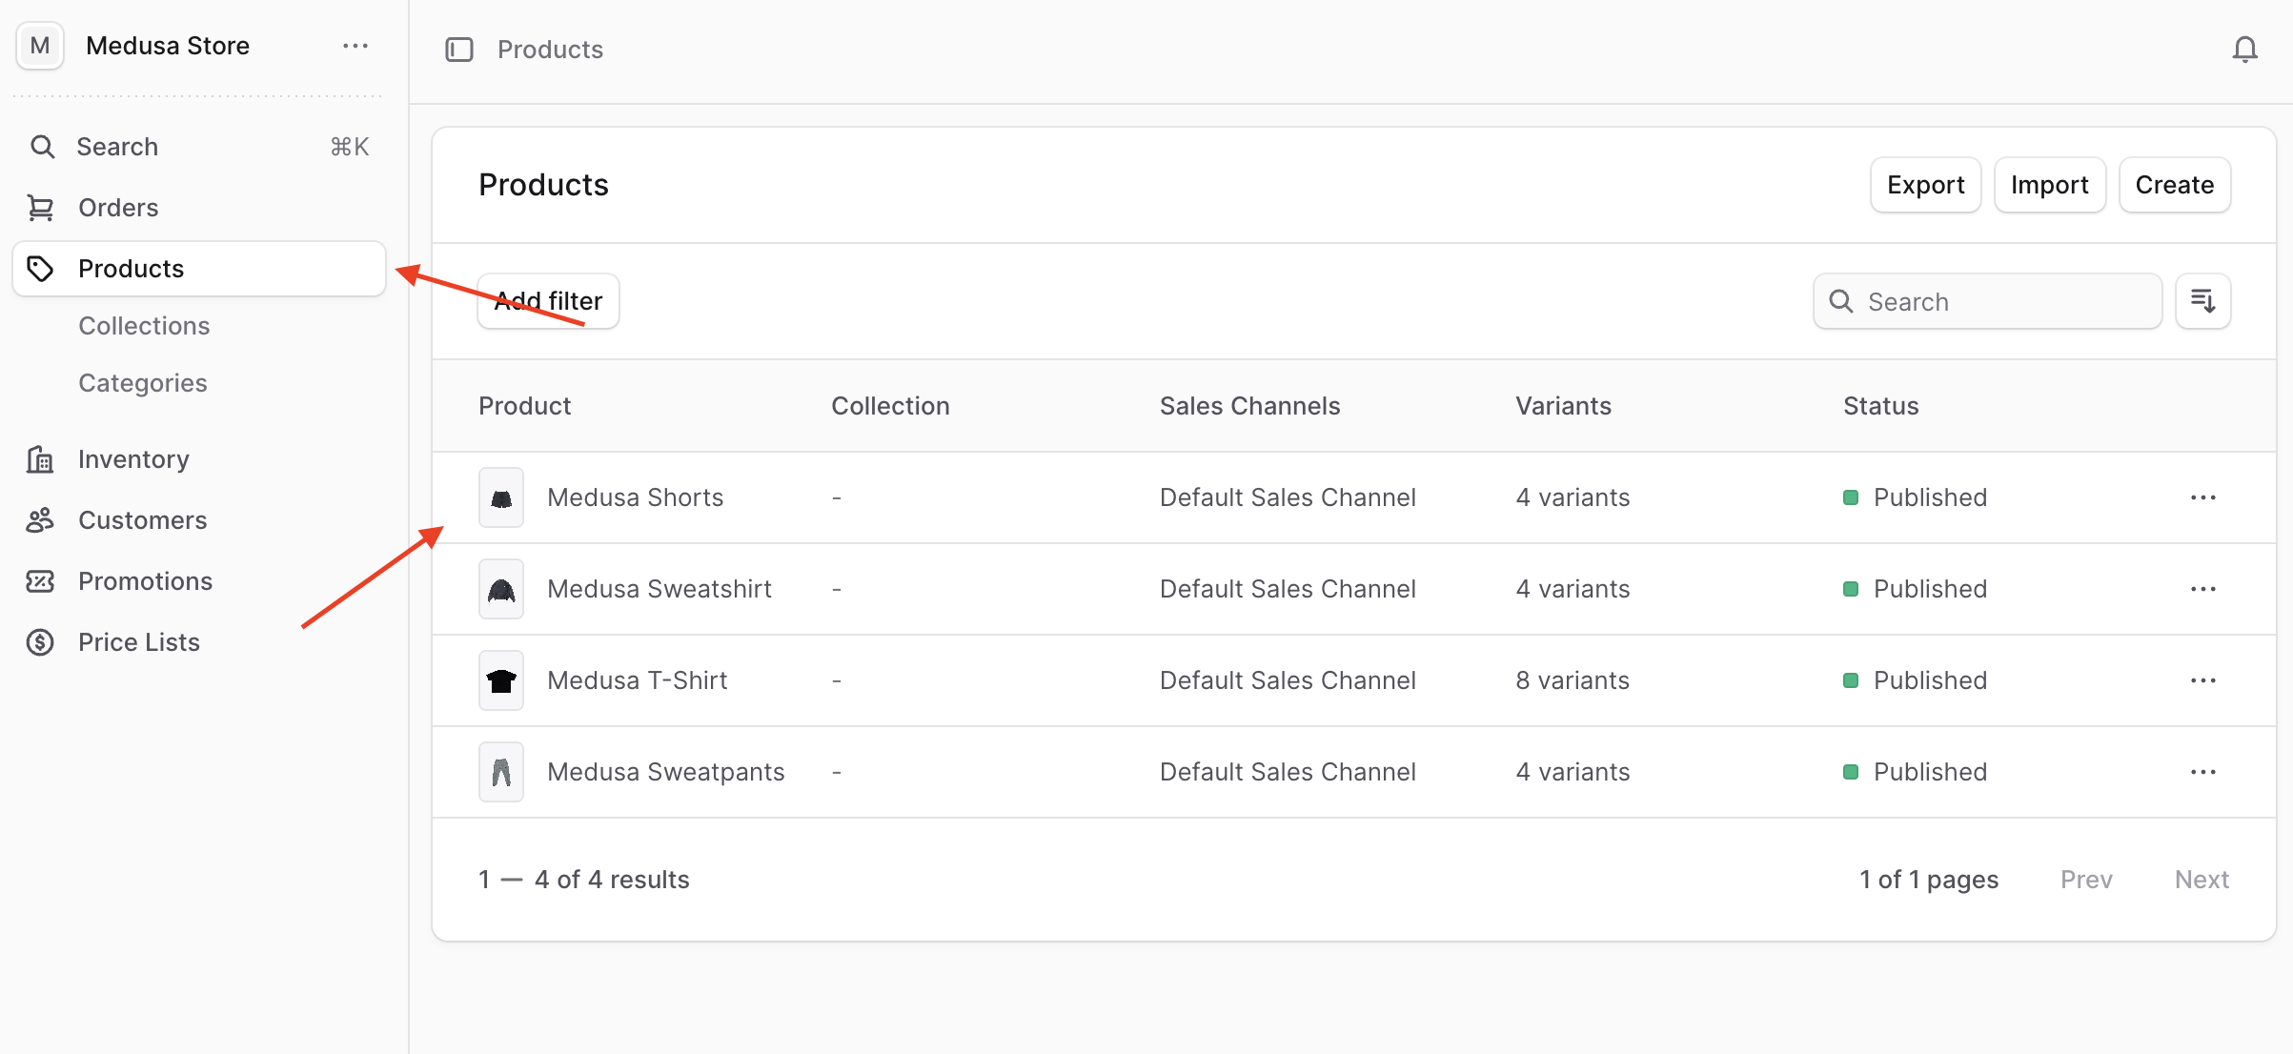Click the Medusa Store name label
The image size is (2293, 1054).
[168, 46]
